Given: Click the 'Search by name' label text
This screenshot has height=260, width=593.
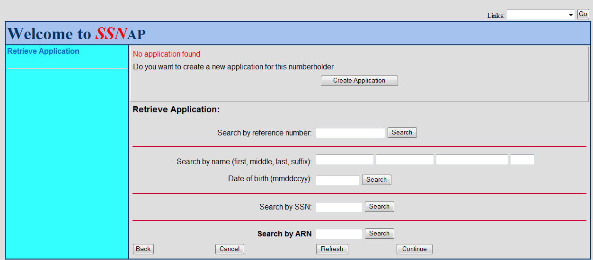Looking at the screenshot, I should pos(244,162).
